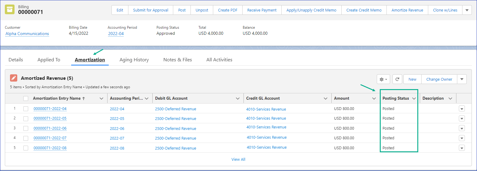The height and width of the screenshot is (171, 477).
Task: Open the list settings gear menu
Action: [383, 79]
